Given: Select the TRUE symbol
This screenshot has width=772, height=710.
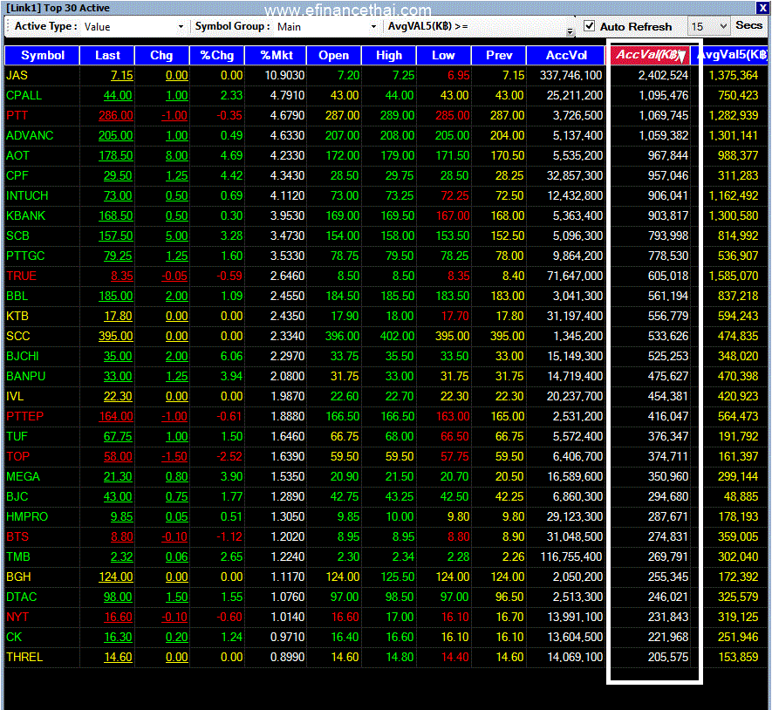Looking at the screenshot, I should tap(21, 276).
